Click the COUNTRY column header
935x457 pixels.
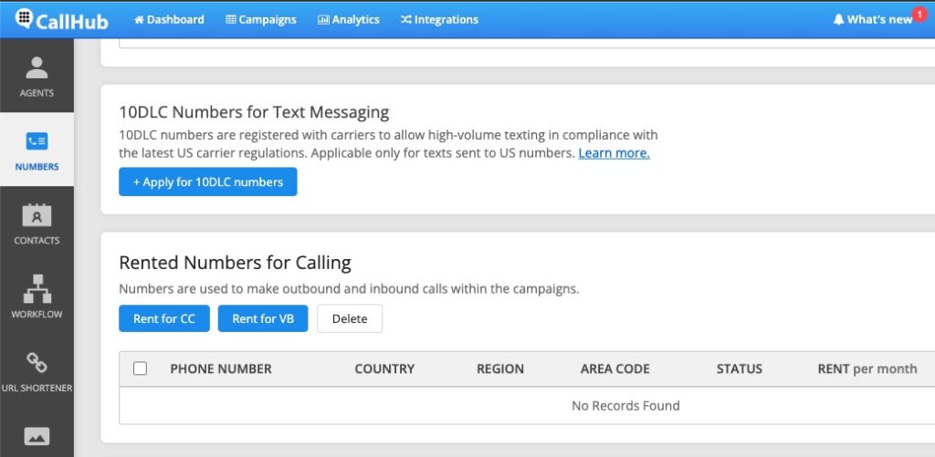point(384,369)
